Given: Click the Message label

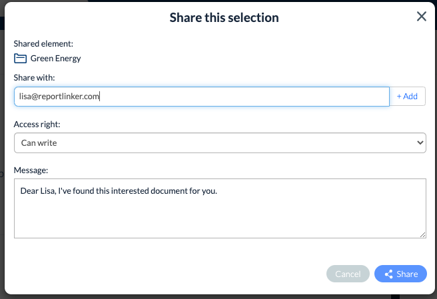Looking at the screenshot, I should [31, 170].
